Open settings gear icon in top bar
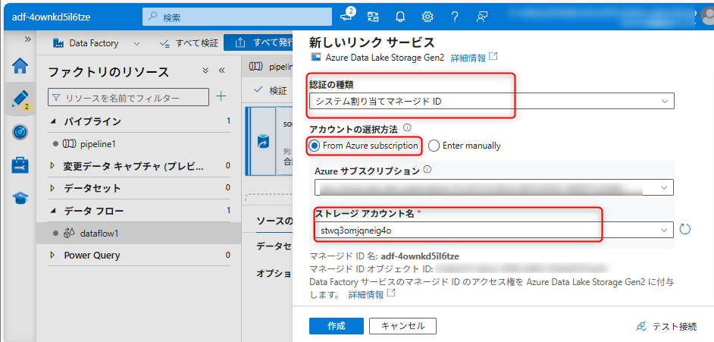This screenshot has width=714, height=342. 427,16
